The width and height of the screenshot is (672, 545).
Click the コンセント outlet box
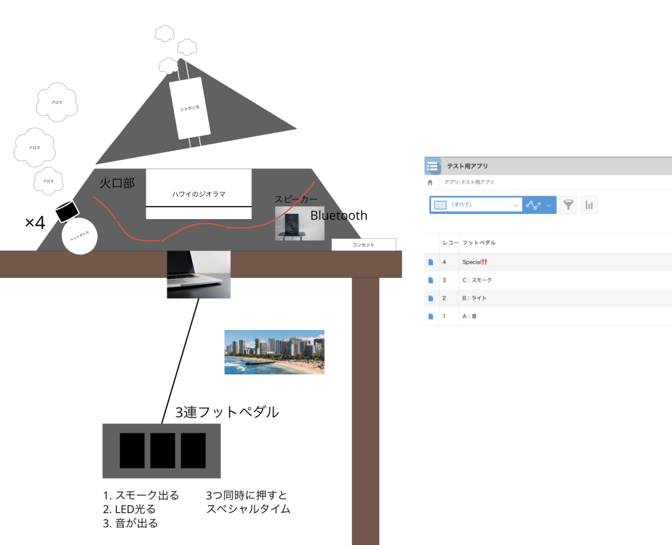coord(364,245)
